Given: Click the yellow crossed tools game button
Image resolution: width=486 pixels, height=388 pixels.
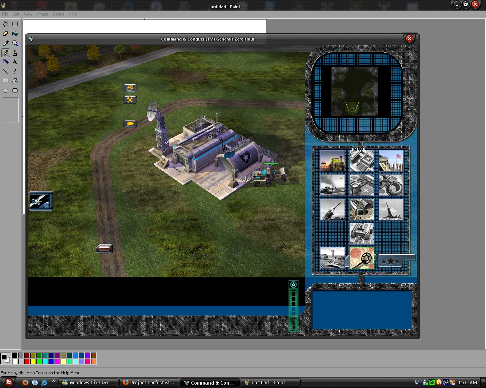Looking at the screenshot, I should pos(130,100).
